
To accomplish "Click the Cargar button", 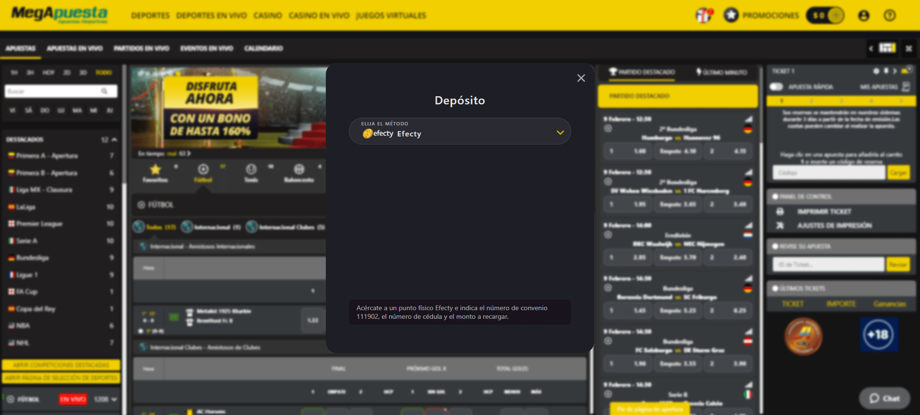I will click(898, 173).
